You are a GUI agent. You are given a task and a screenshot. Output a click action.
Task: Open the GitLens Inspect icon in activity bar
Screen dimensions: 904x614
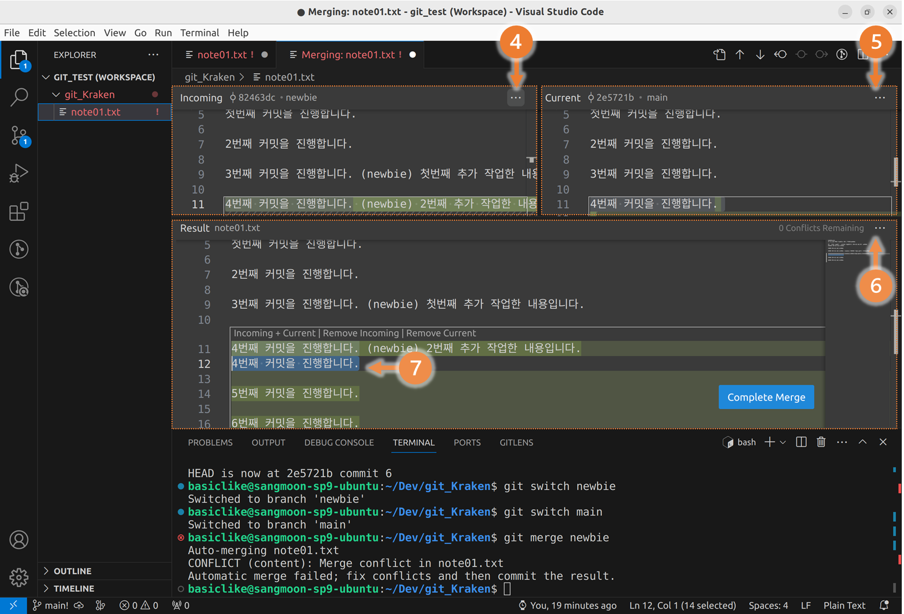[19, 287]
